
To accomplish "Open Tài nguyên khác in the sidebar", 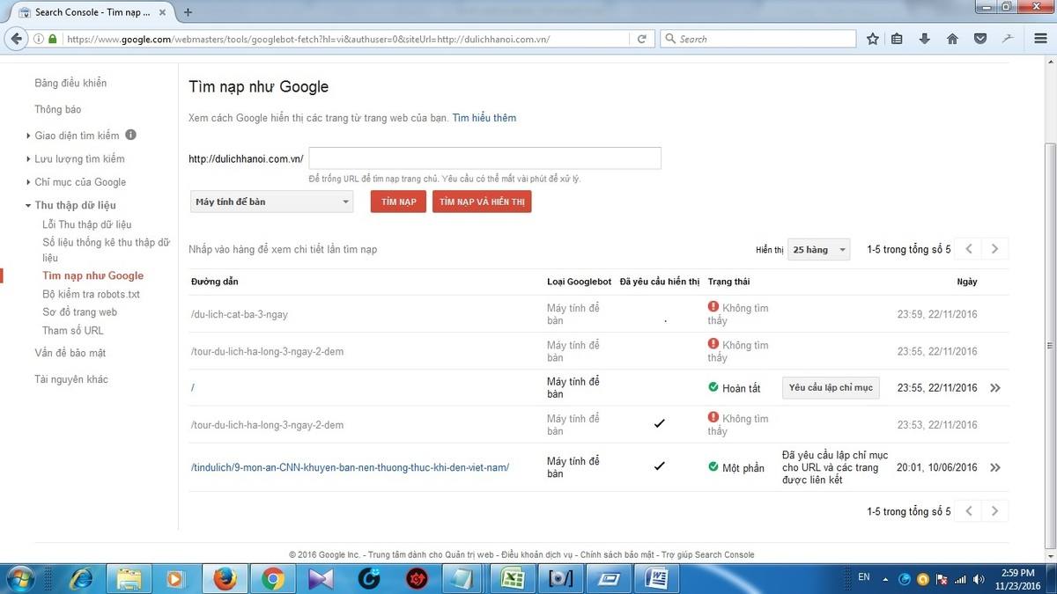I will [71, 379].
